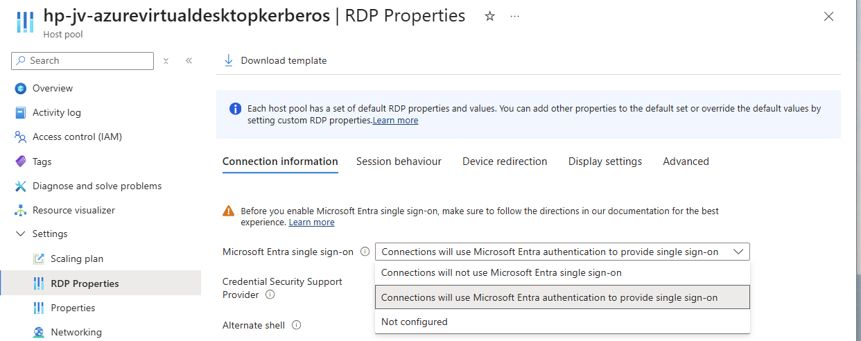The height and width of the screenshot is (341, 861).
Task: Click the Download template arrow icon
Action: tap(229, 60)
